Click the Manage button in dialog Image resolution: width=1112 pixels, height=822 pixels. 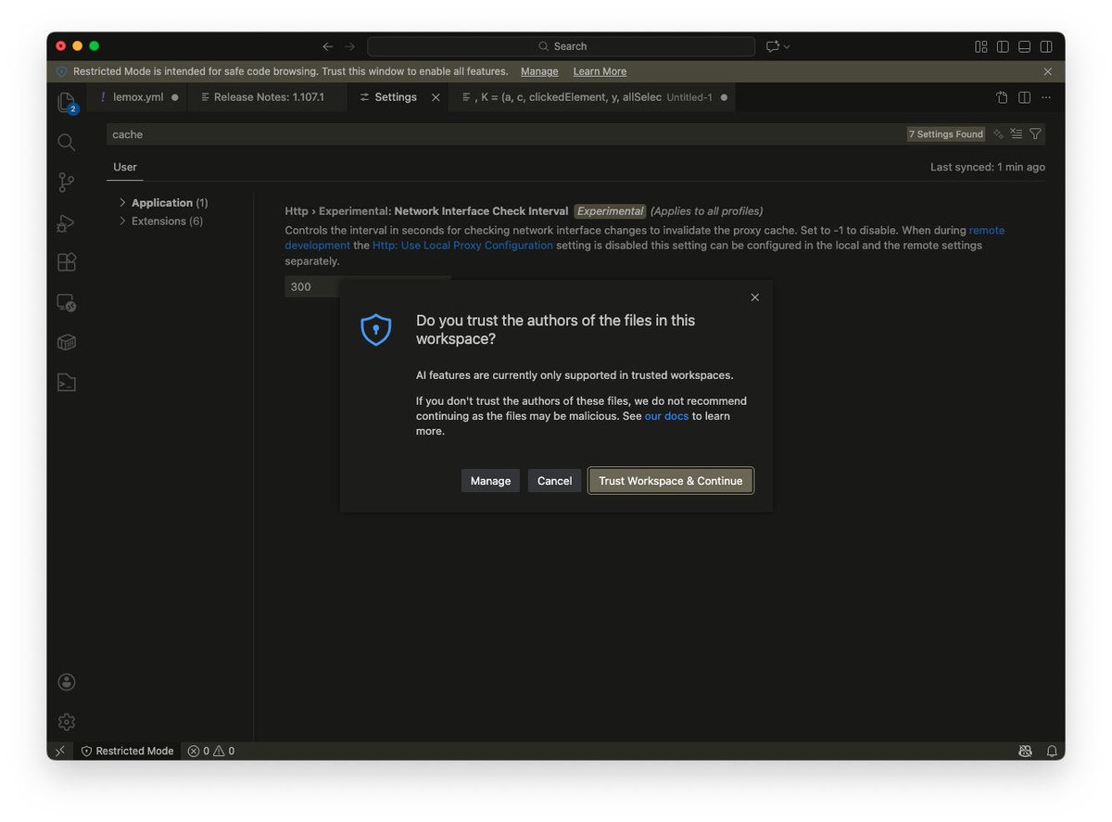pyautogui.click(x=490, y=481)
